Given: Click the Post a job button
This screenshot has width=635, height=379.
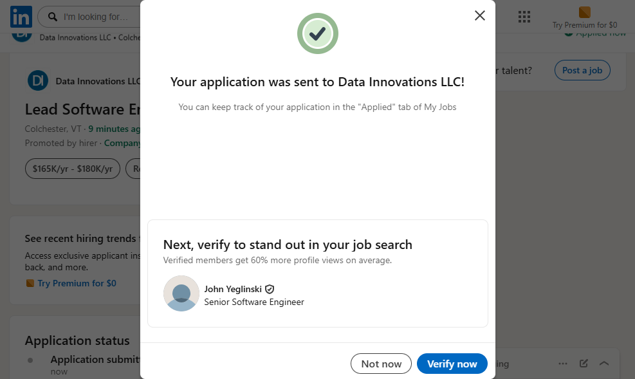Looking at the screenshot, I should (x=582, y=70).
